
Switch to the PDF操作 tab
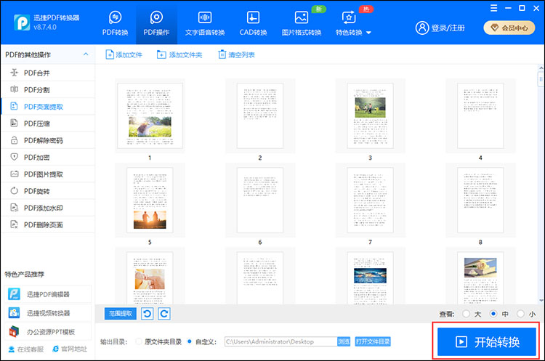pos(156,23)
